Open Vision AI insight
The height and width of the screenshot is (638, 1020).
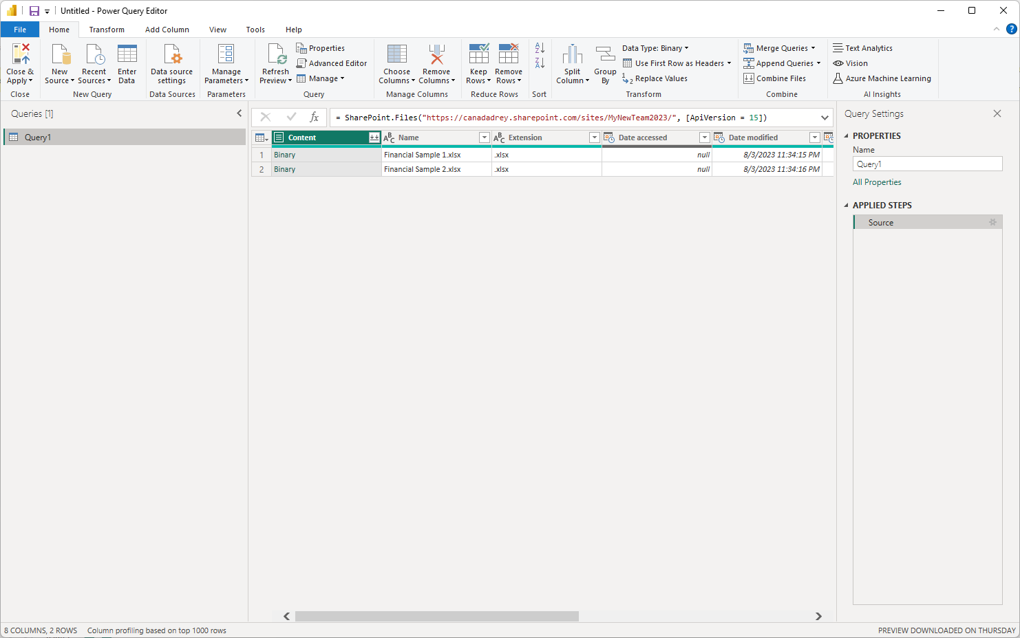tap(850, 63)
